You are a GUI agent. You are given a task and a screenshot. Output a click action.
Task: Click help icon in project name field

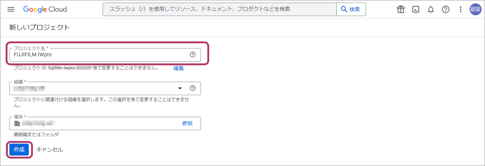click(x=193, y=54)
